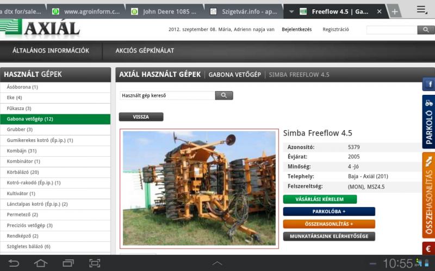Click the VISSZA button
The width and height of the screenshot is (435, 271).
click(x=141, y=117)
